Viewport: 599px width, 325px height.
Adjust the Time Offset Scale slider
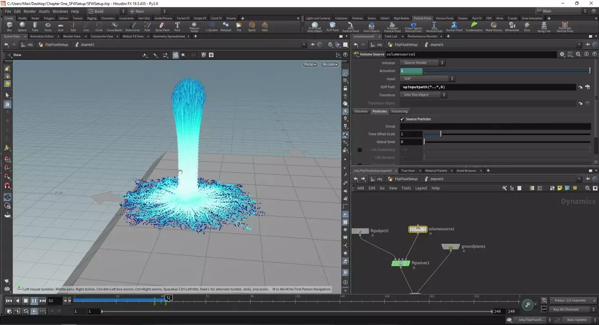[441, 134]
